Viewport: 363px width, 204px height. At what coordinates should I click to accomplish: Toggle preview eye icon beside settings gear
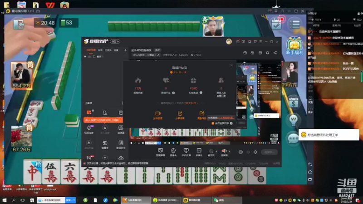click(x=248, y=152)
